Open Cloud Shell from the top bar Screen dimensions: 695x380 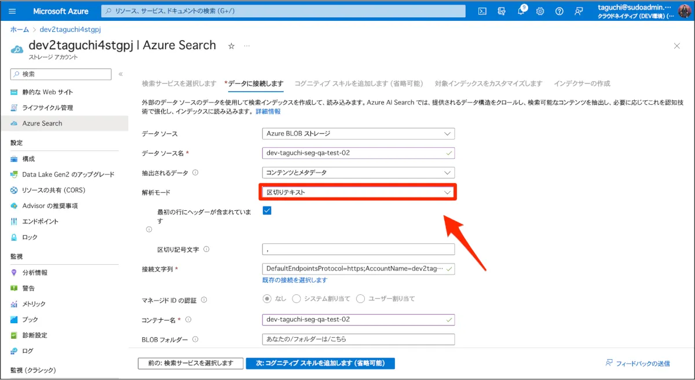tap(482, 11)
